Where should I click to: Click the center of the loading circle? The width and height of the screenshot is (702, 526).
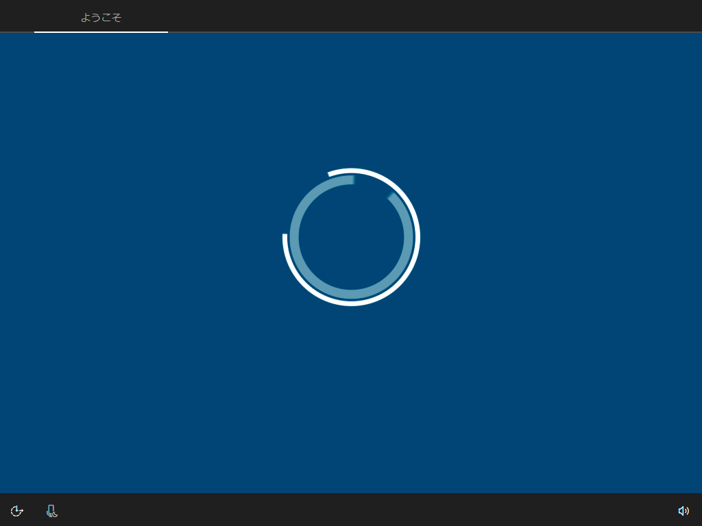pos(351,236)
